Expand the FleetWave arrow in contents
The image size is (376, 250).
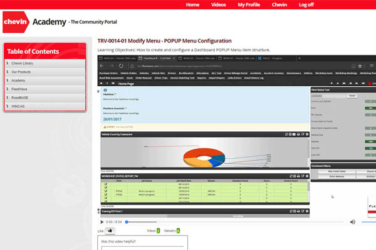point(8,89)
